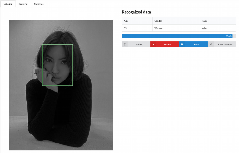Click the Undo button label
Image resolution: width=239 pixels, height=153 pixels.
click(x=139, y=45)
